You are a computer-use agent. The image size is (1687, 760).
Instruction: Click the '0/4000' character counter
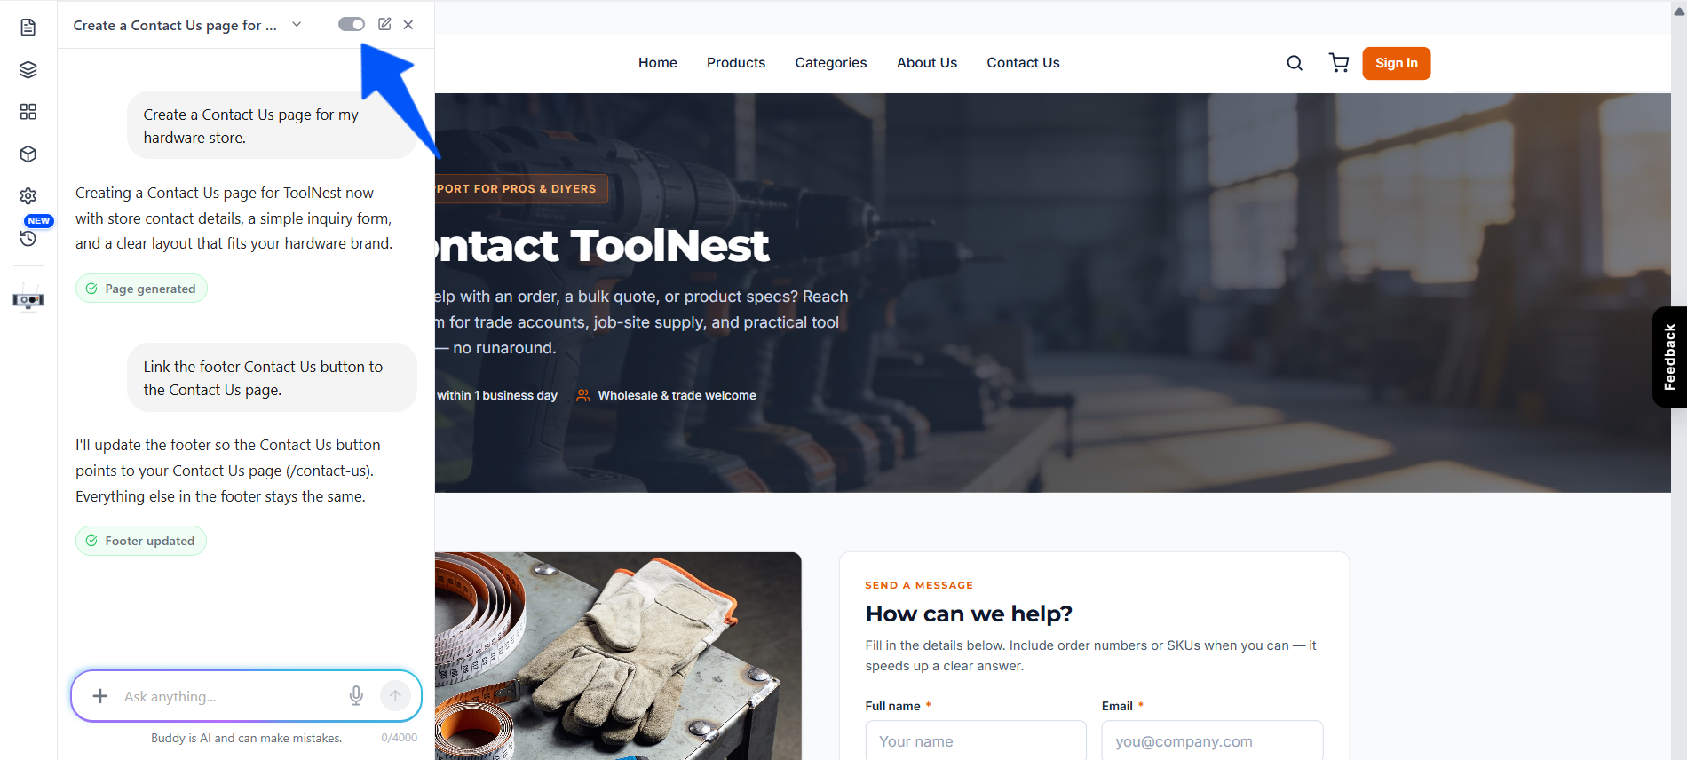point(400,738)
